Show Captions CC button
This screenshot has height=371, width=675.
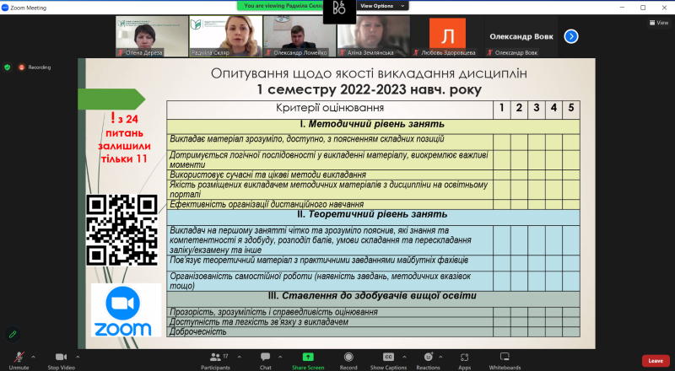[388, 361]
